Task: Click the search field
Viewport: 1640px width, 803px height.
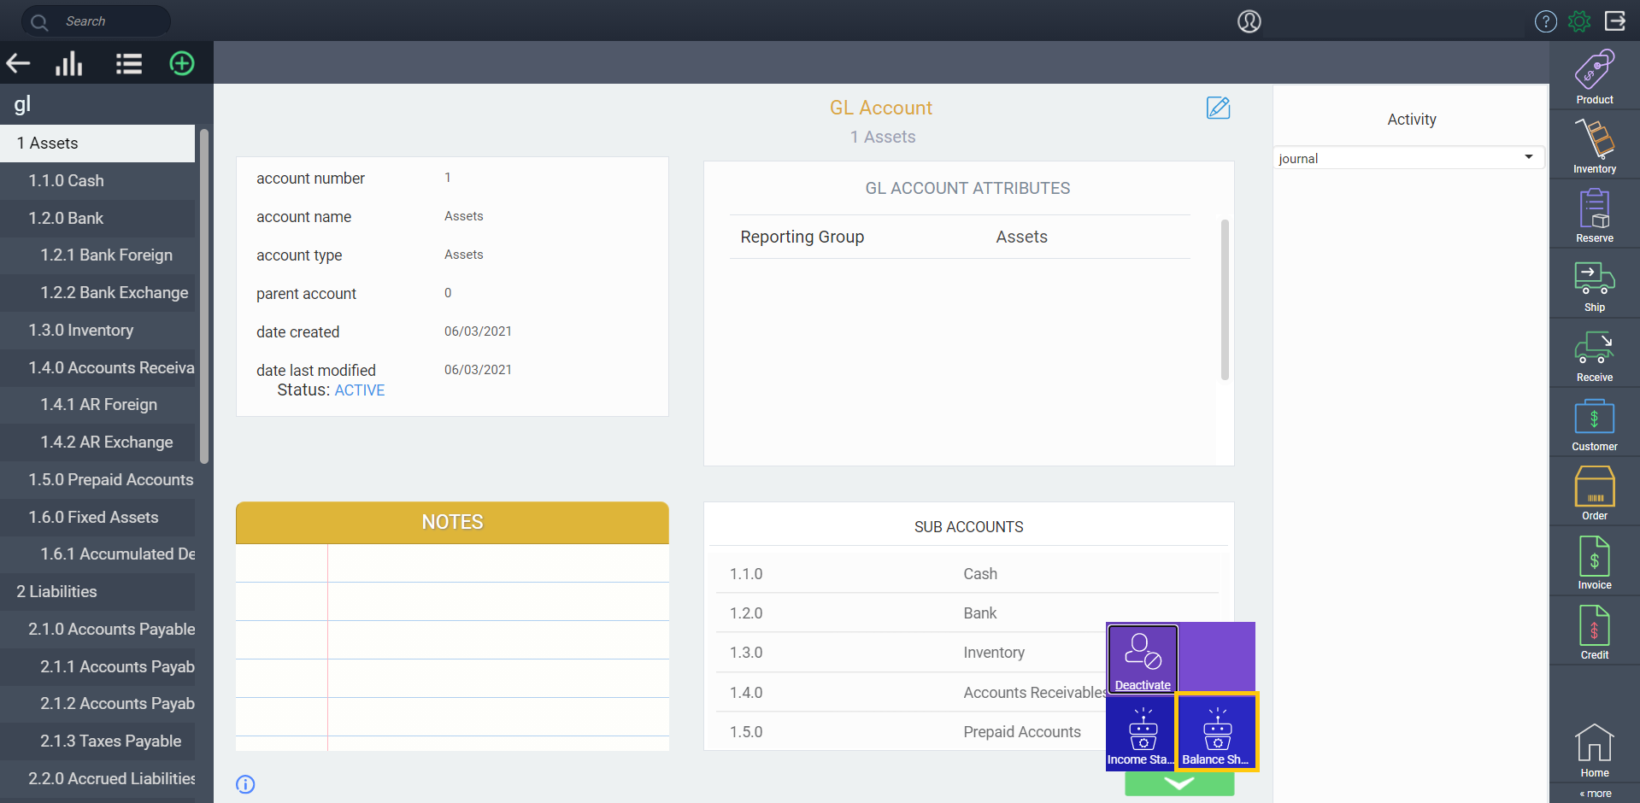Action: [x=97, y=21]
